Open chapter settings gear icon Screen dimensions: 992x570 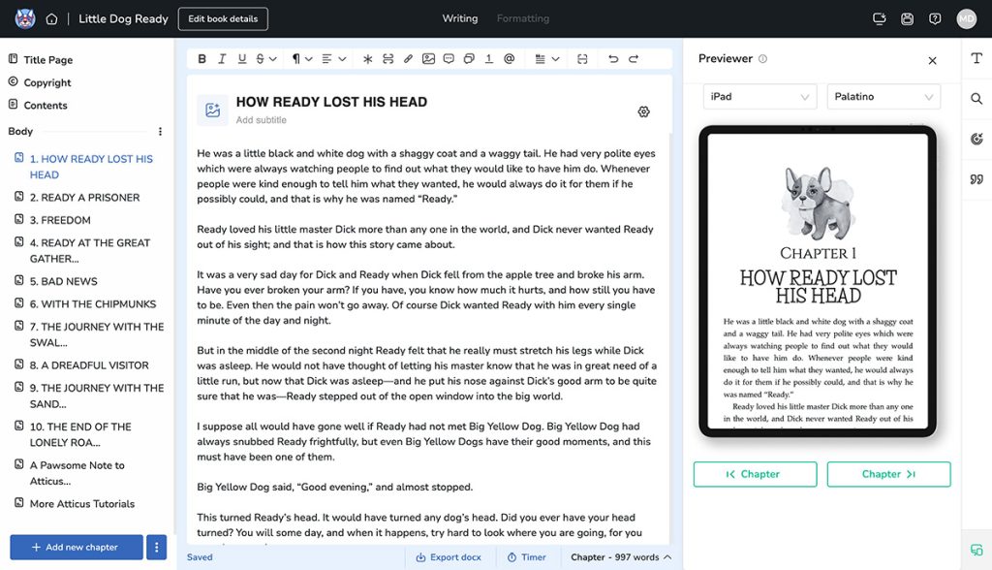tap(643, 112)
